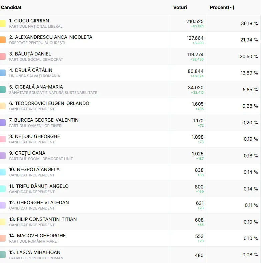Click Uniunea Salvați România party label
This screenshot has height=263, width=261.
pos(35,76)
